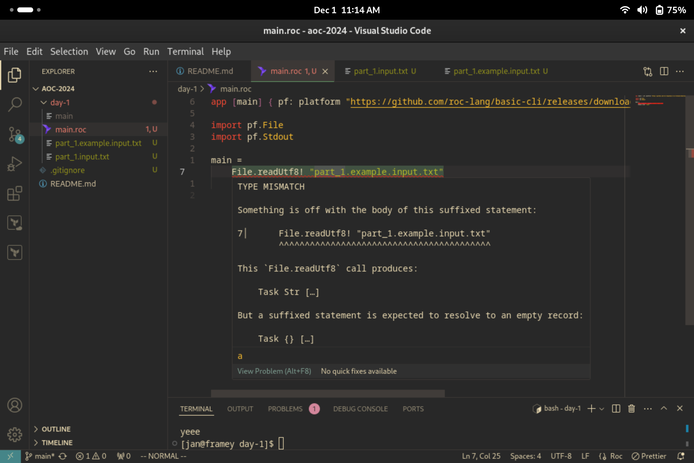Open the Terminal menu
Screen dimensions: 694x463
click(185, 51)
